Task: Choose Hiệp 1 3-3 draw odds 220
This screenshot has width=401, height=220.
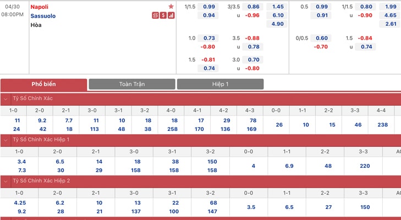Action: (x=364, y=166)
